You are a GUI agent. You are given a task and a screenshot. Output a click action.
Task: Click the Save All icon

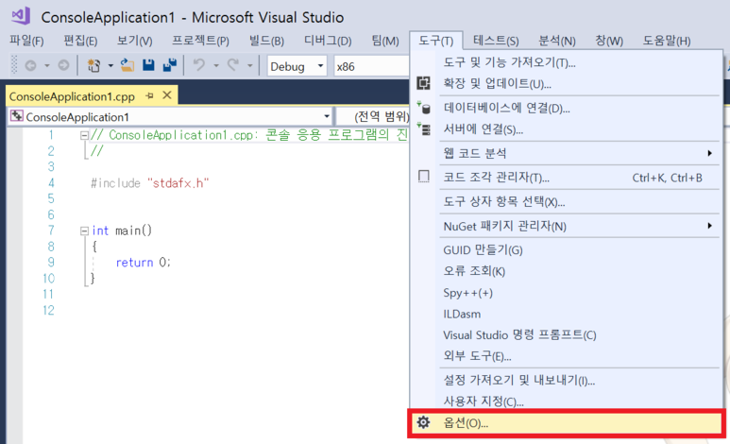click(x=169, y=65)
